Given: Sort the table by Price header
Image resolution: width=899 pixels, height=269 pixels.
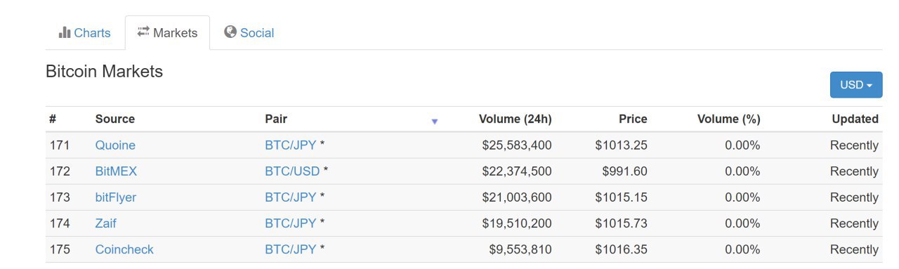Looking at the screenshot, I should (633, 119).
